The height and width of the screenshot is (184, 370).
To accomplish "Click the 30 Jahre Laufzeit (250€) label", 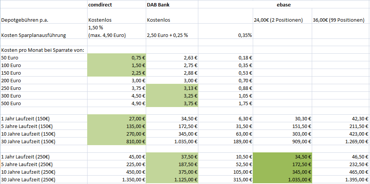I will pos(44,179).
